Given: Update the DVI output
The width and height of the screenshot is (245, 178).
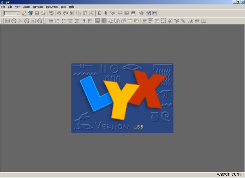Looking at the screenshot, I should point(14,21).
